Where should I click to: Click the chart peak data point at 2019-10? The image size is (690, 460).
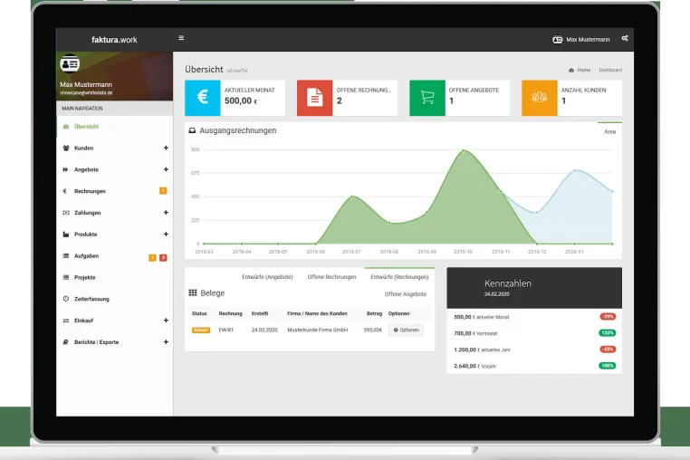(x=464, y=150)
